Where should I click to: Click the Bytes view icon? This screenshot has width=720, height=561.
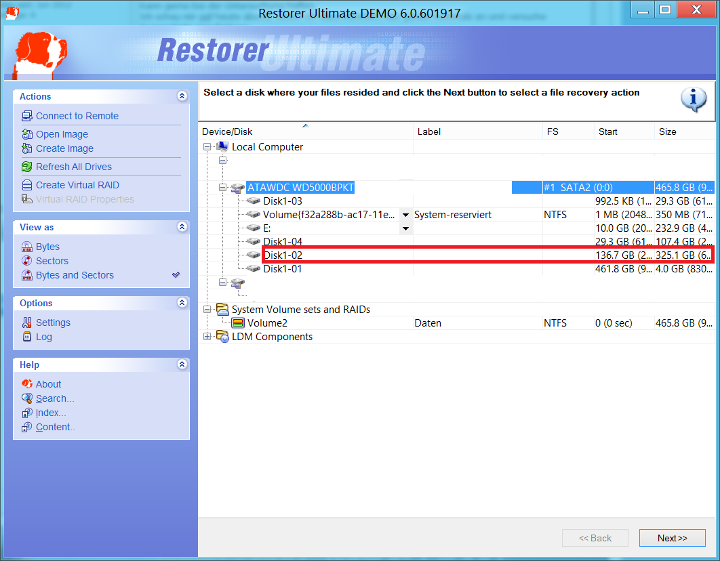[x=27, y=247]
